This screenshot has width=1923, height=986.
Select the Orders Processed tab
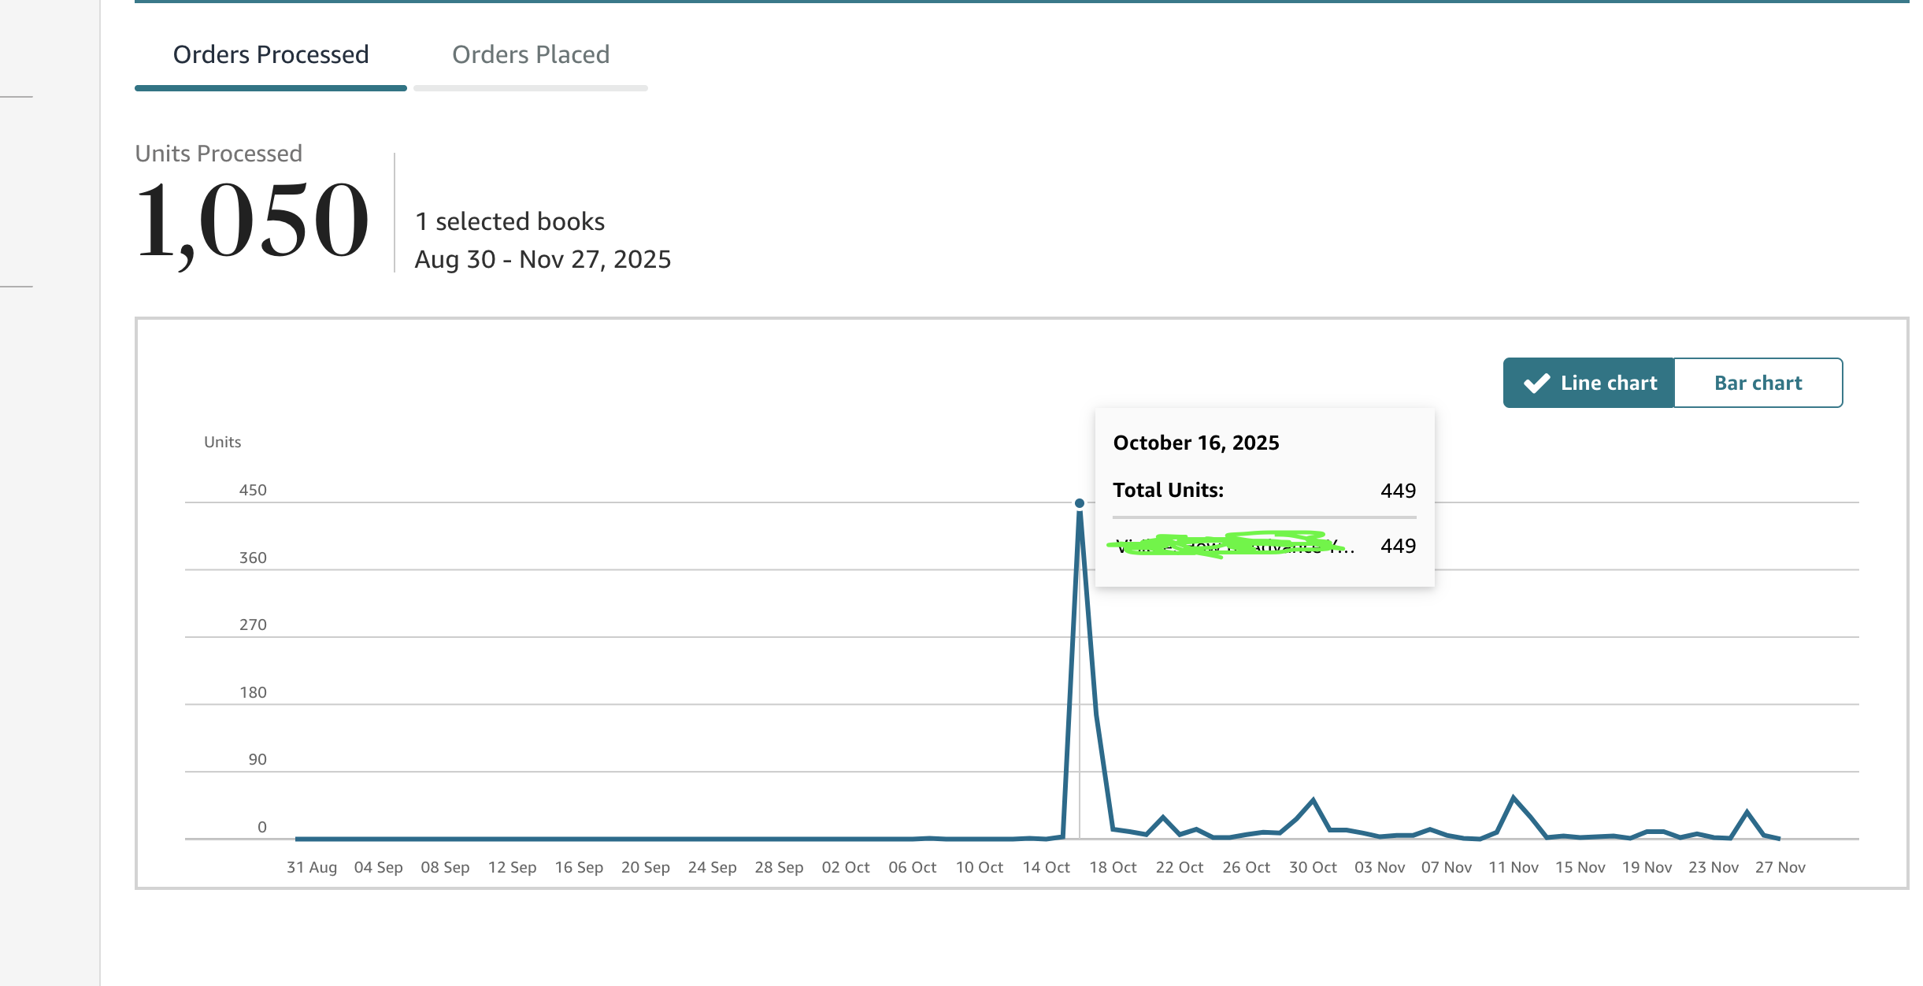[270, 55]
